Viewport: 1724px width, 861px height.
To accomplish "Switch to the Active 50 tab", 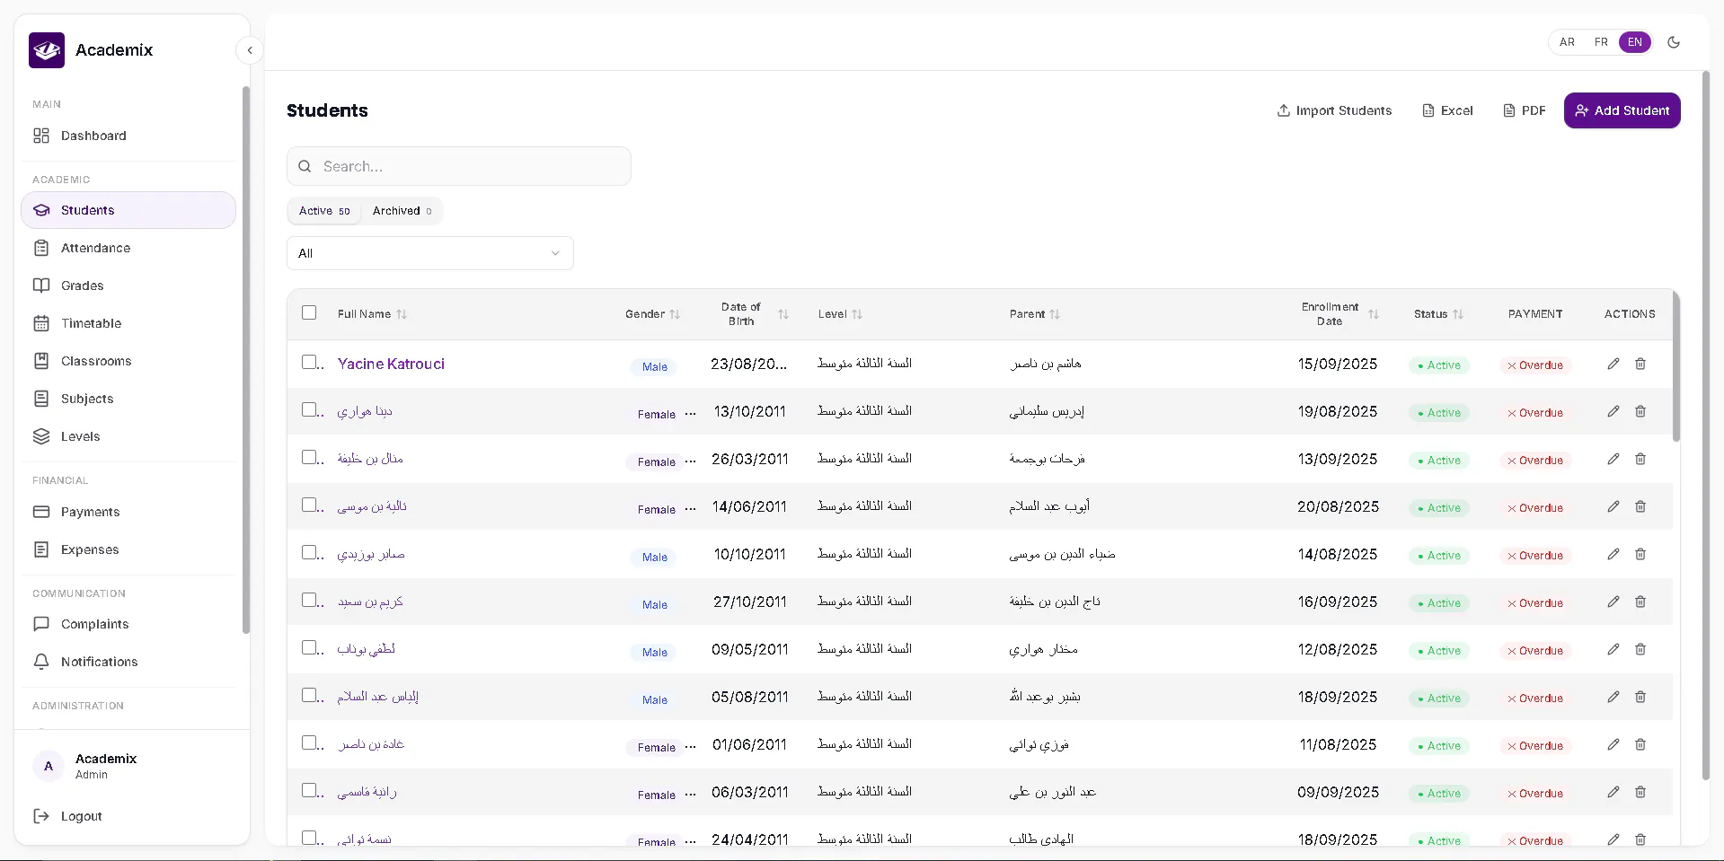I will pyautogui.click(x=324, y=211).
